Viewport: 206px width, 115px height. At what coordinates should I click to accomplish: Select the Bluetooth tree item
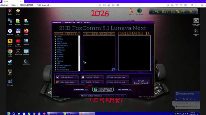60,57
